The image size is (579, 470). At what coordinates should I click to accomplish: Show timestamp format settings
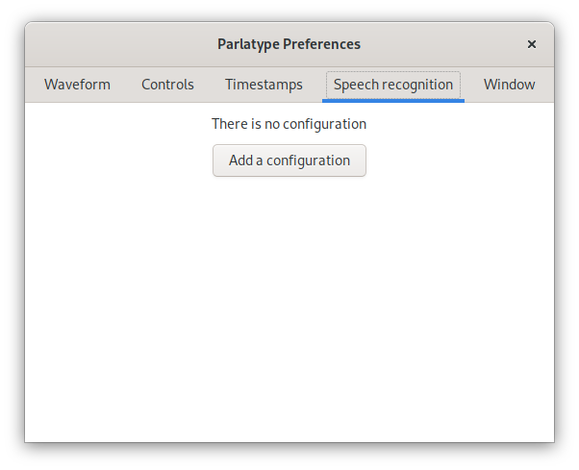coord(264,85)
